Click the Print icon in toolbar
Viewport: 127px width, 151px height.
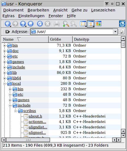(x=57, y=24)
